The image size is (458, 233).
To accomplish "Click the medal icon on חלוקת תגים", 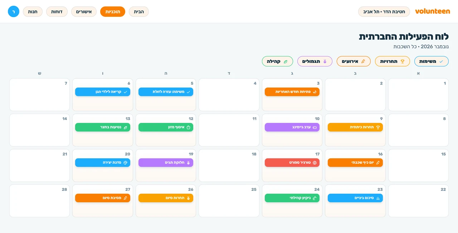I will [x=189, y=163].
